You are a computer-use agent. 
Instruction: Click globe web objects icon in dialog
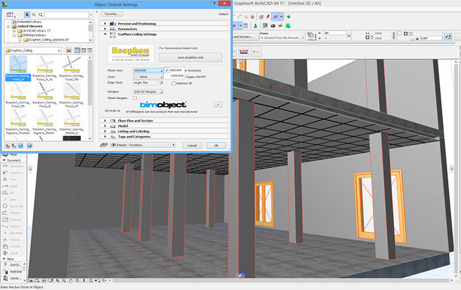(x=20, y=145)
